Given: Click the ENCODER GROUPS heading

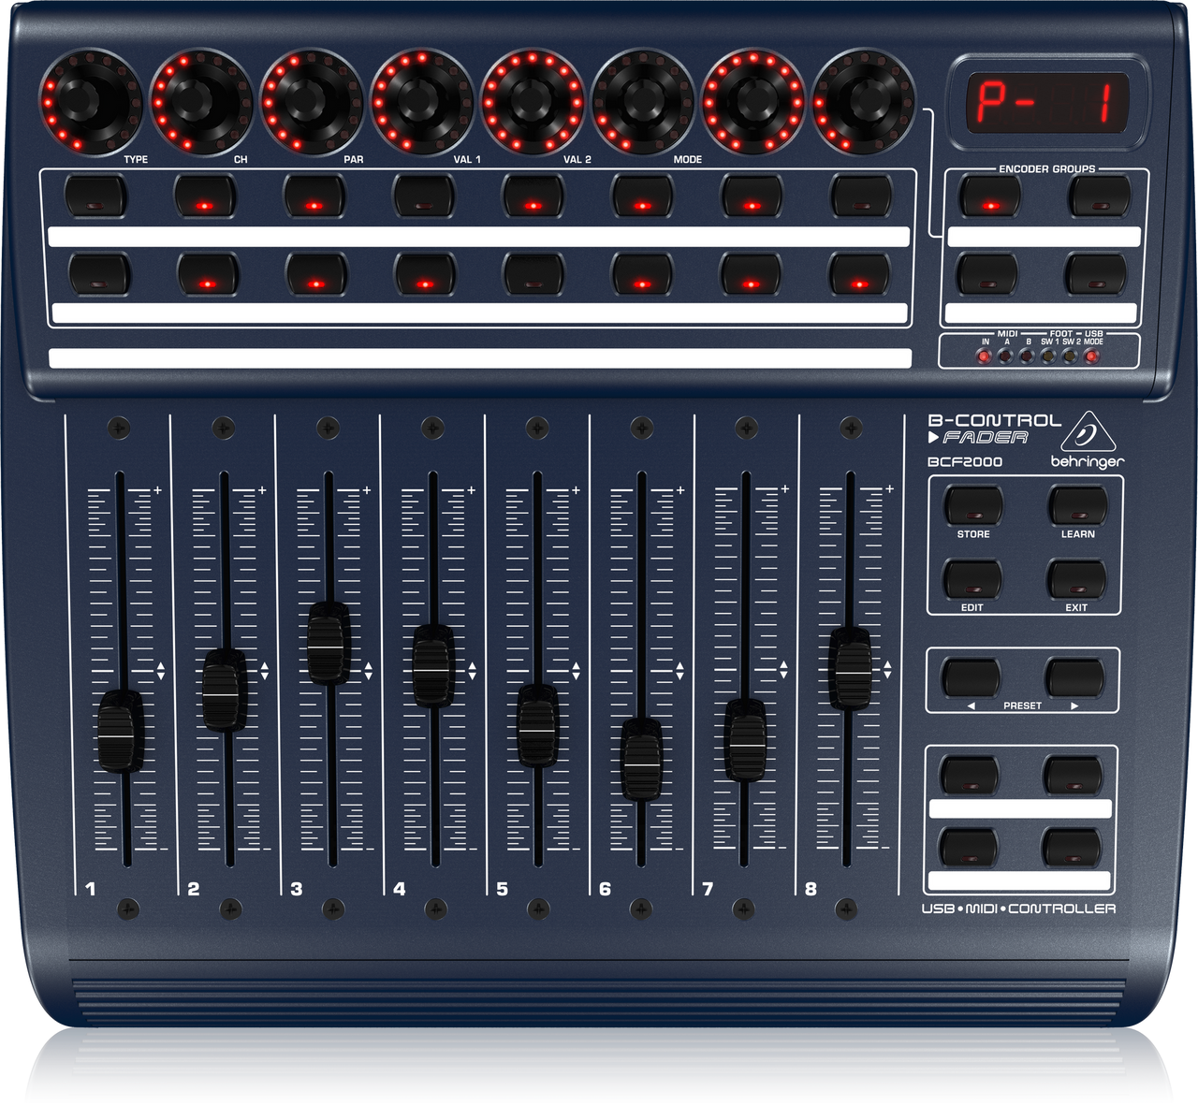Looking at the screenshot, I should (1046, 169).
